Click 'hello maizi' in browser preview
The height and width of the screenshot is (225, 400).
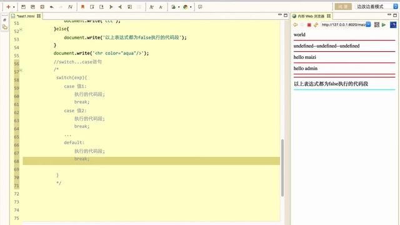pyautogui.click(x=305, y=57)
